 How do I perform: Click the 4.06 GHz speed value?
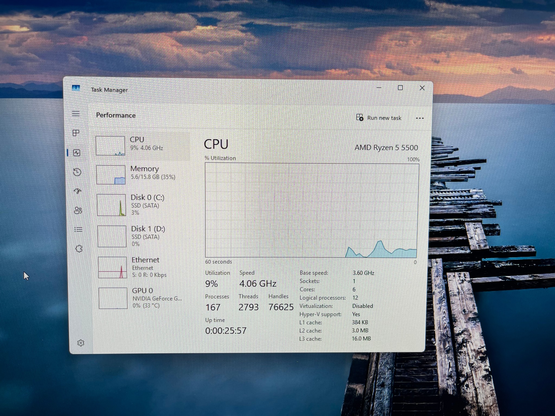(x=258, y=284)
